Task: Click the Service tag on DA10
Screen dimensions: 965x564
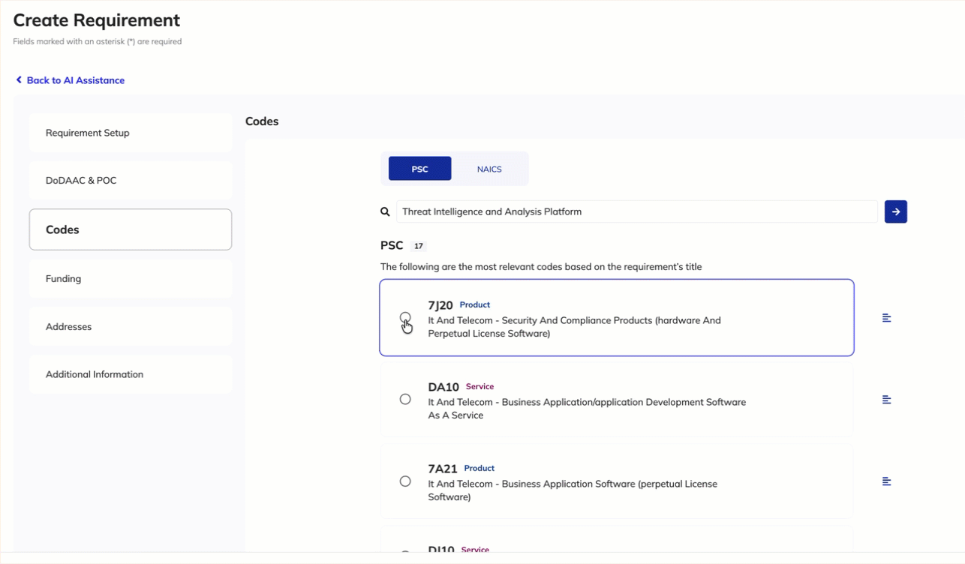Action: pos(479,386)
